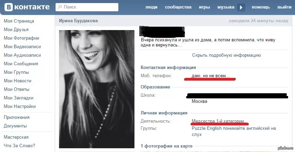This screenshot has width=295, height=152.
Task: Open Мои Аудиозаписи
Action: pos(22,55)
